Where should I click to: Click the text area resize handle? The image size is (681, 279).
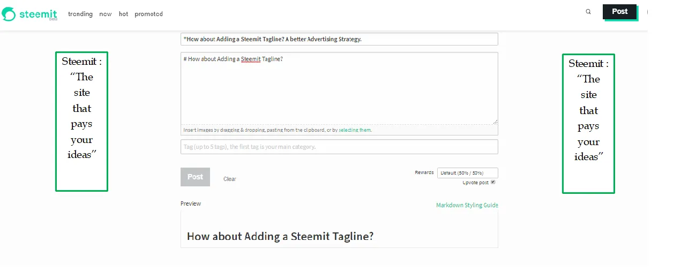point(495,122)
